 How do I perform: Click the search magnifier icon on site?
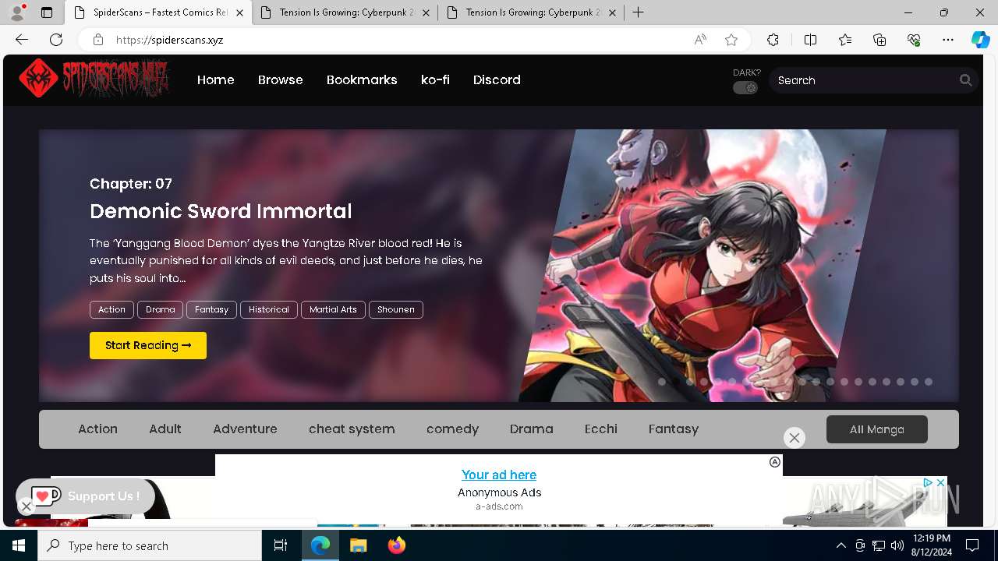click(x=965, y=80)
